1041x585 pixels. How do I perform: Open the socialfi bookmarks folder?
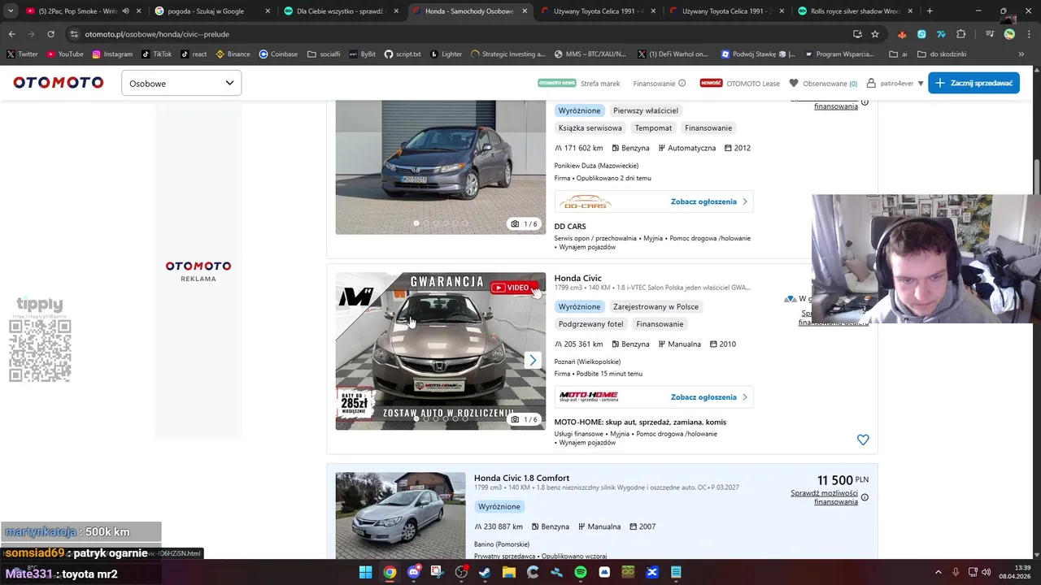[324, 54]
